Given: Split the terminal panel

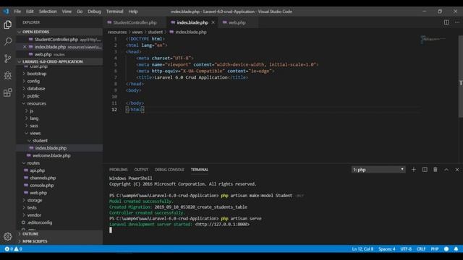Looking at the screenshot, I should pyautogui.click(x=425, y=170).
